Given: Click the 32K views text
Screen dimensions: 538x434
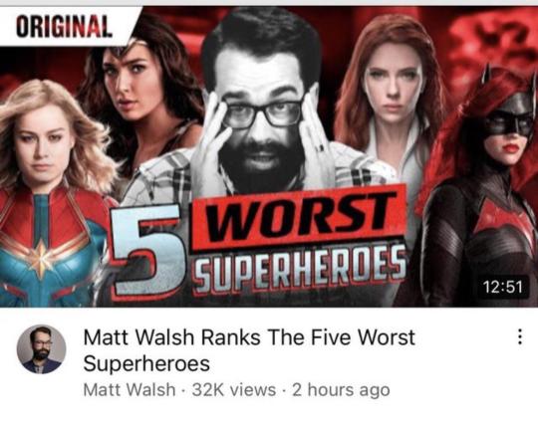Looking at the screenshot, I should [234, 390].
